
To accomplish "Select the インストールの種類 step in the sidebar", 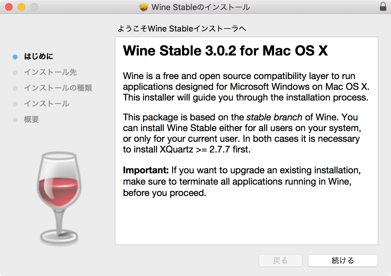I will (x=58, y=88).
